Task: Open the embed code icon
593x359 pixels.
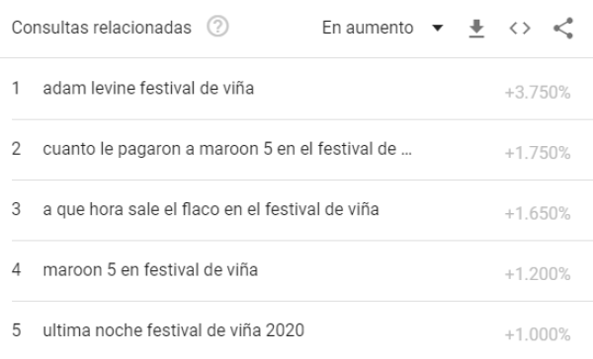Action: (520, 29)
